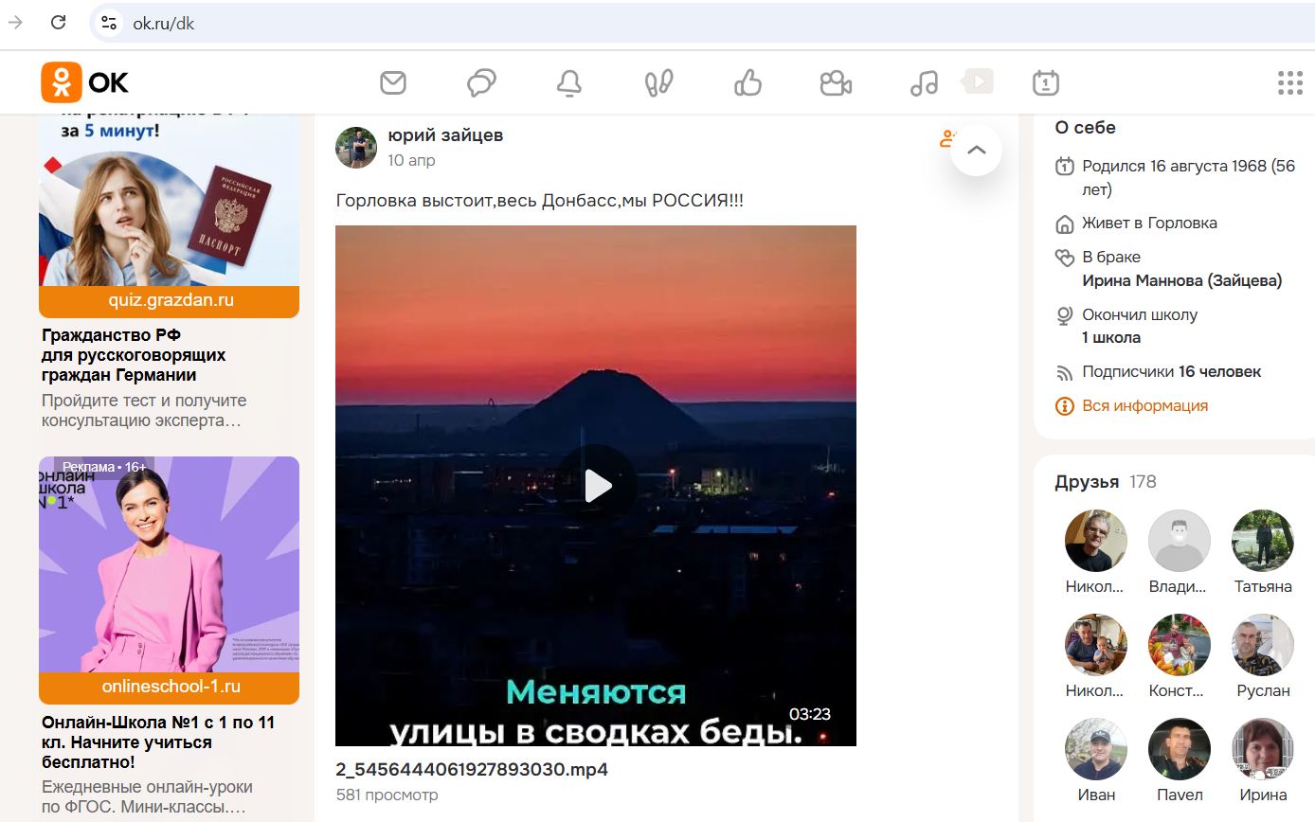Go forward in browser history
This screenshot has height=822, width=1315.
coord(15,23)
